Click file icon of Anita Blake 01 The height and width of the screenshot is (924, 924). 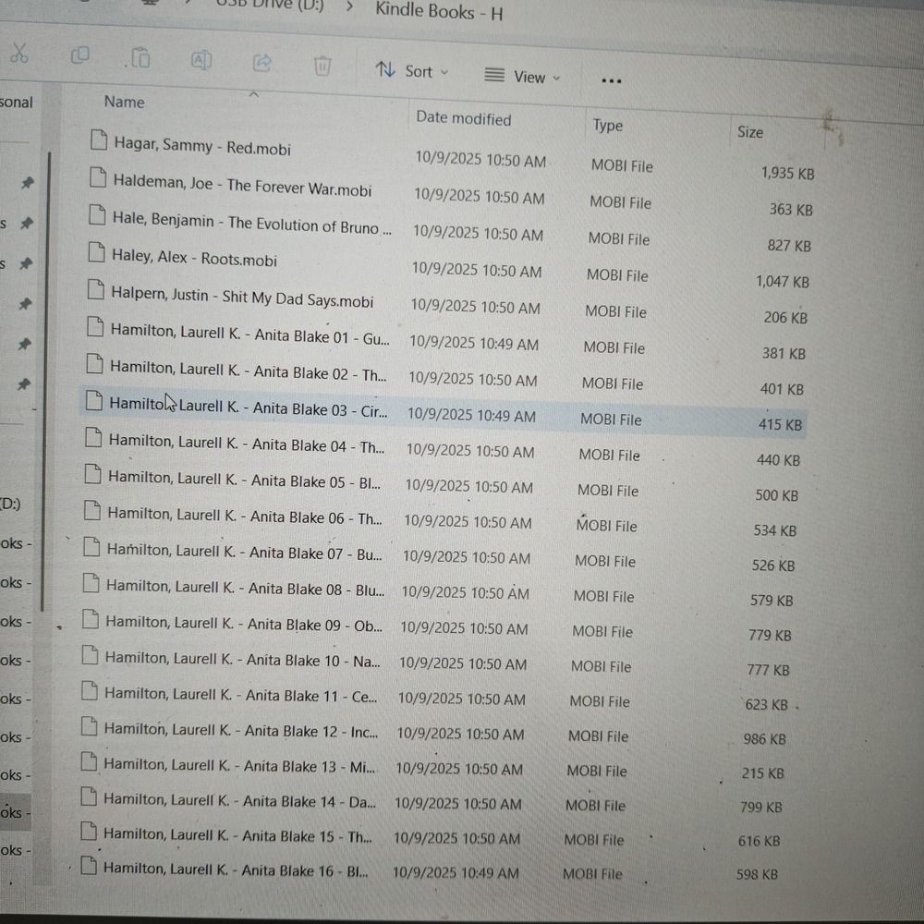[95, 326]
